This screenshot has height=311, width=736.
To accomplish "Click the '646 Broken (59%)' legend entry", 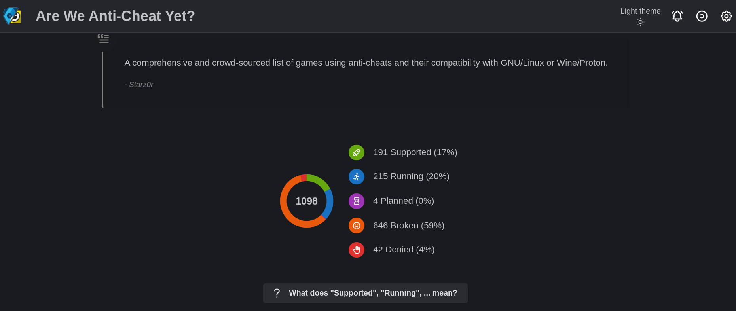I will (408, 225).
